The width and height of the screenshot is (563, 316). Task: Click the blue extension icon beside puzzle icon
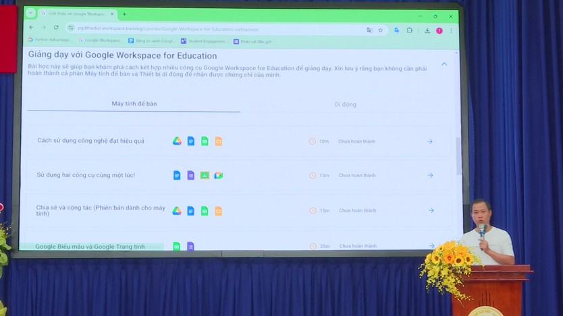[x=397, y=30]
